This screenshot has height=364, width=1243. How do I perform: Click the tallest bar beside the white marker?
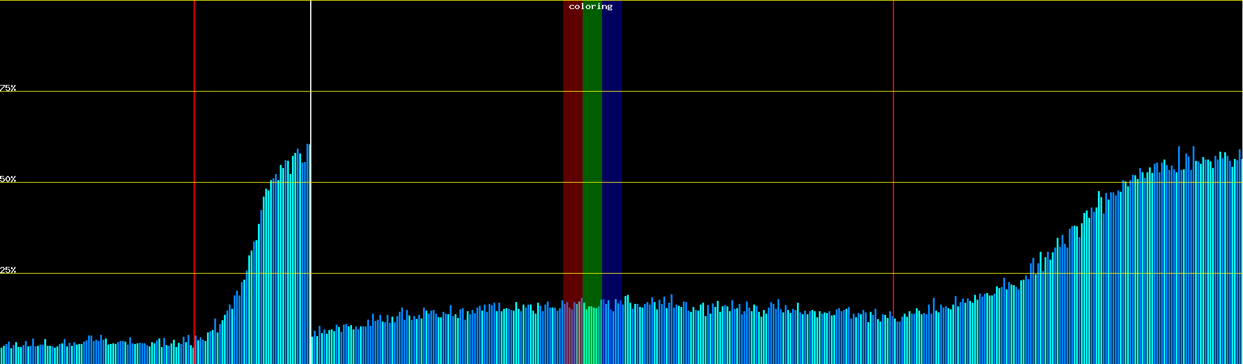(x=308, y=255)
